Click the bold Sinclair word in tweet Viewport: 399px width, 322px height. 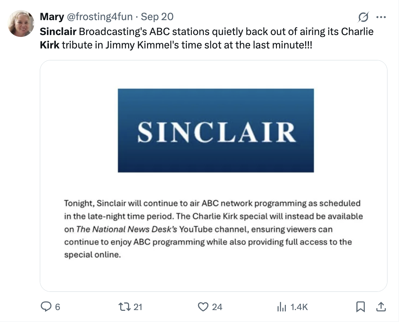pyautogui.click(x=58, y=31)
